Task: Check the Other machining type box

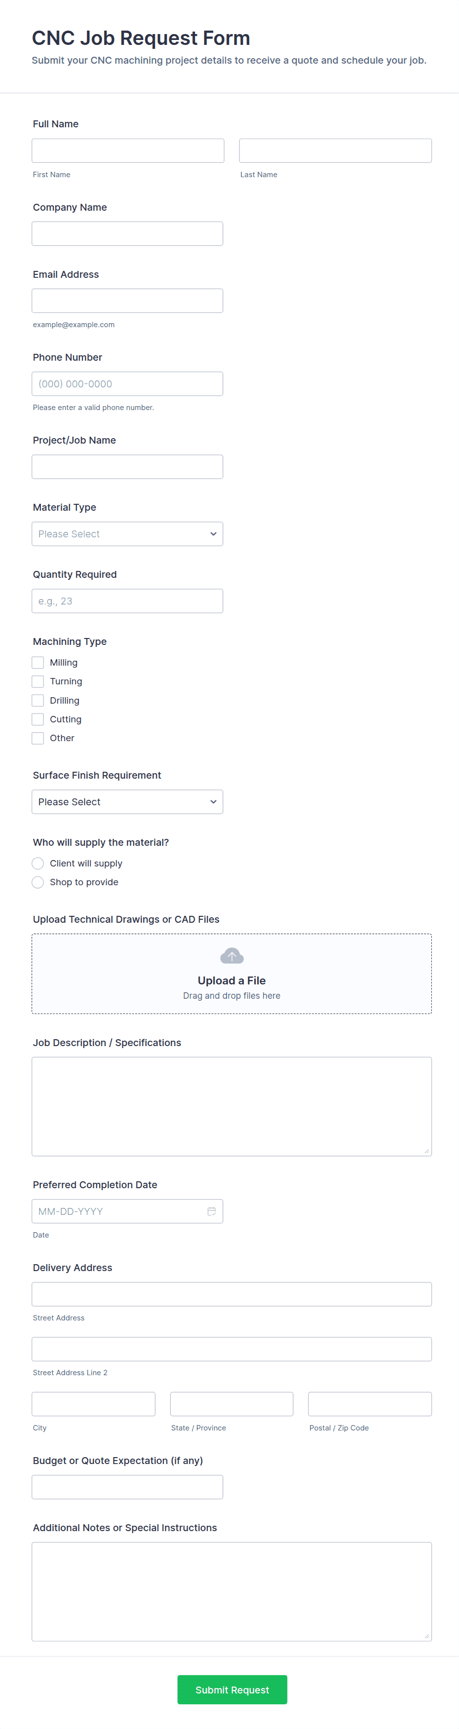Action: (38, 738)
